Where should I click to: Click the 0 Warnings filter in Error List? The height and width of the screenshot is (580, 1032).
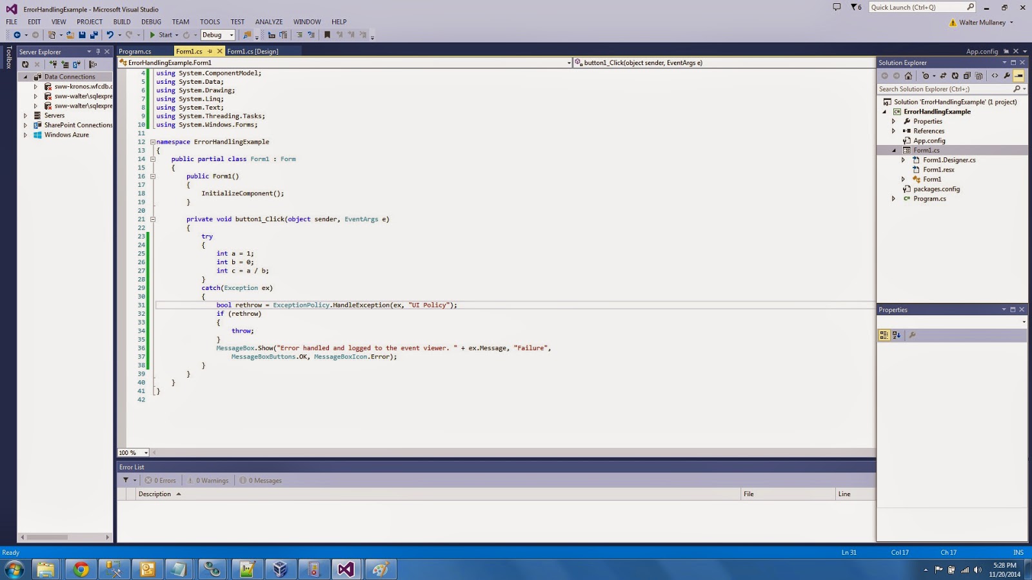[208, 480]
